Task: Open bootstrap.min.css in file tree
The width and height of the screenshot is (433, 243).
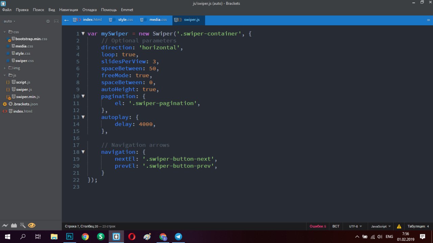Action: (x=31, y=39)
